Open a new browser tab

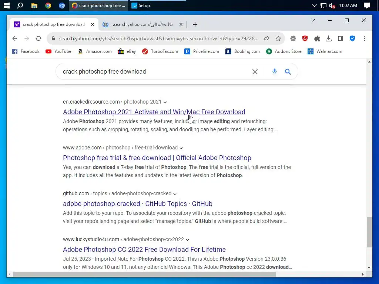[x=195, y=24]
